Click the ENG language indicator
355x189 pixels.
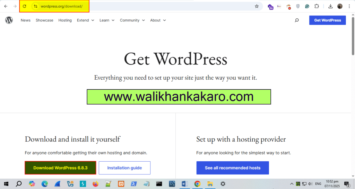(x=318, y=184)
